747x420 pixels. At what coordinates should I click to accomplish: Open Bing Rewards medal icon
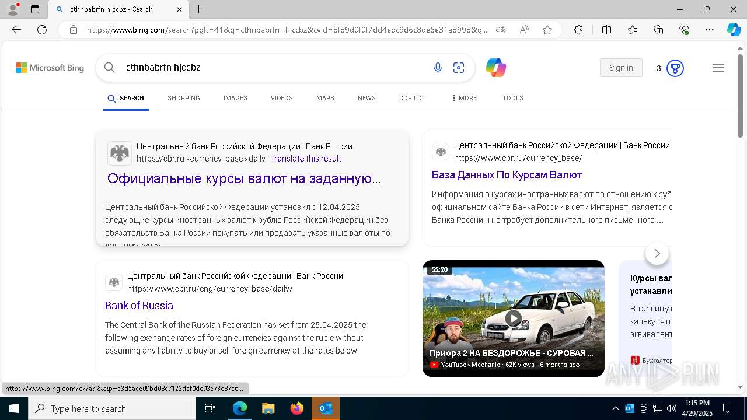pos(675,68)
